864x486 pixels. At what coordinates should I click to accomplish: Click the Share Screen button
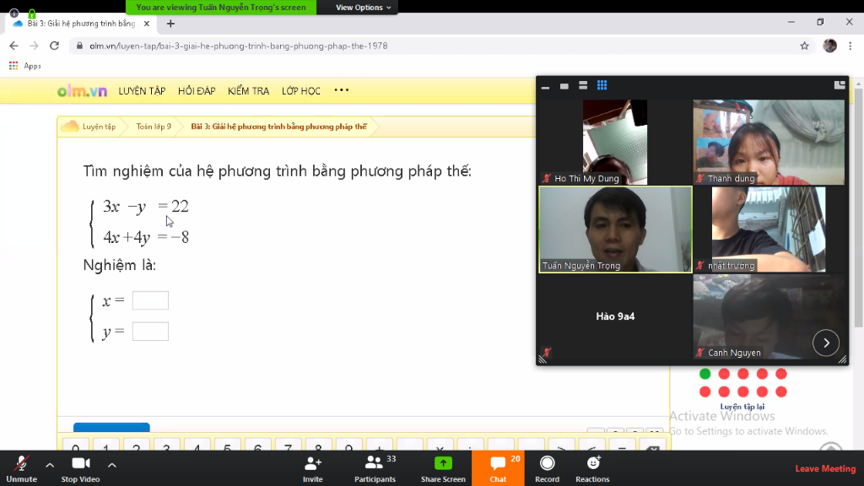[443, 469]
